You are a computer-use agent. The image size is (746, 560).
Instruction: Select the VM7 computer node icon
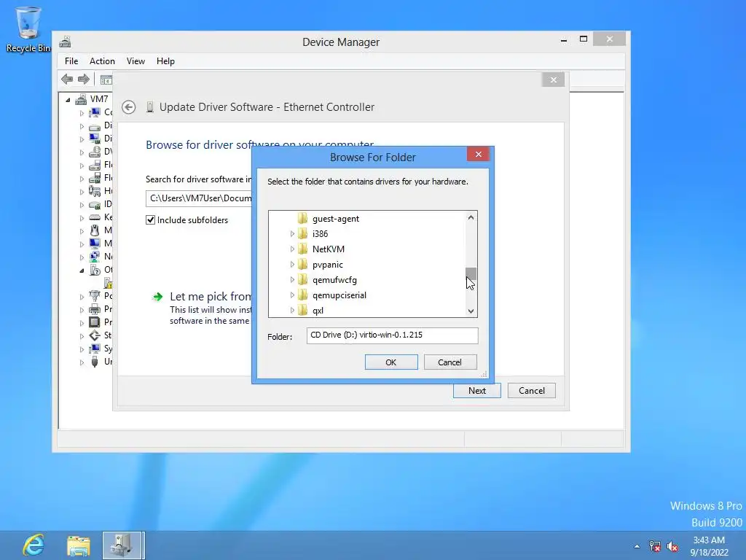pos(82,99)
